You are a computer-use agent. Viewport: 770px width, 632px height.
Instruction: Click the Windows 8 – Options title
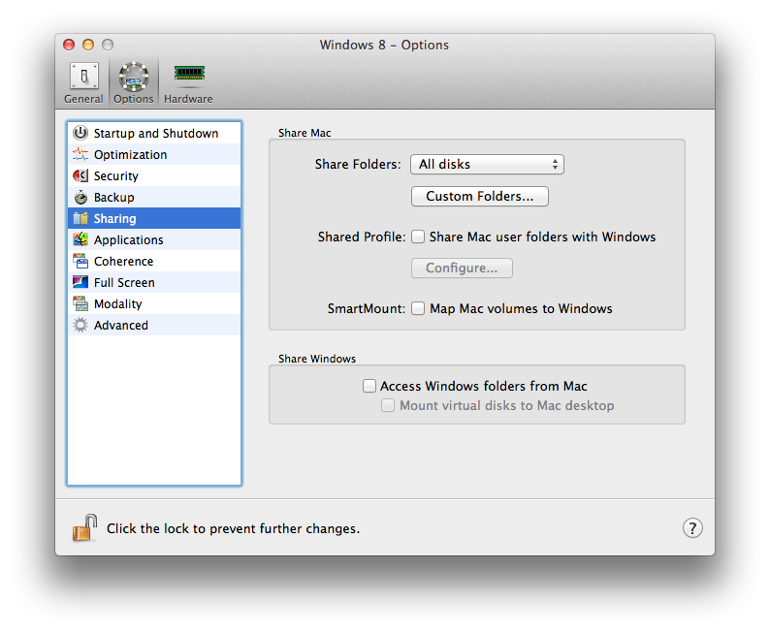coord(384,45)
